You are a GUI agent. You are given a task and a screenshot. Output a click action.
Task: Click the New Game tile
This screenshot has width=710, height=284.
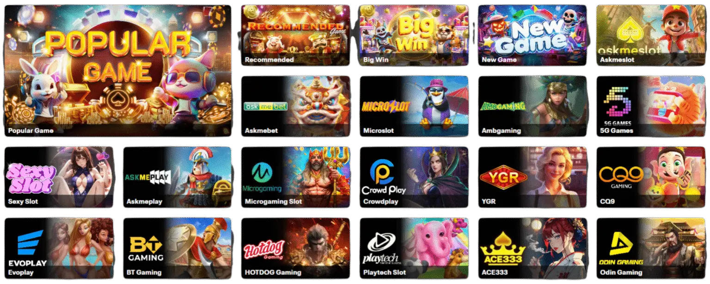(x=532, y=36)
